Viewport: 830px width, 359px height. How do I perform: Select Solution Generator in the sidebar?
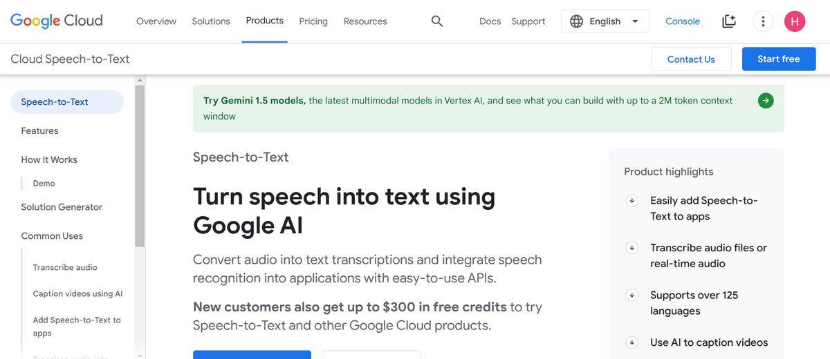pos(62,207)
